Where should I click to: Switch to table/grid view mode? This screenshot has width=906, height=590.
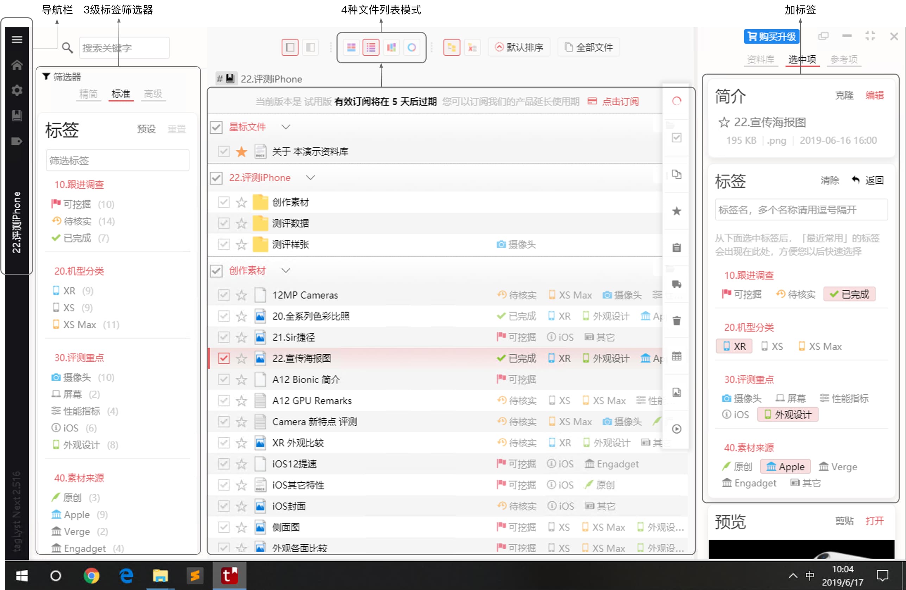(349, 46)
